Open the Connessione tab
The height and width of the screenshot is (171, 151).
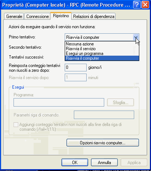pos(38,16)
